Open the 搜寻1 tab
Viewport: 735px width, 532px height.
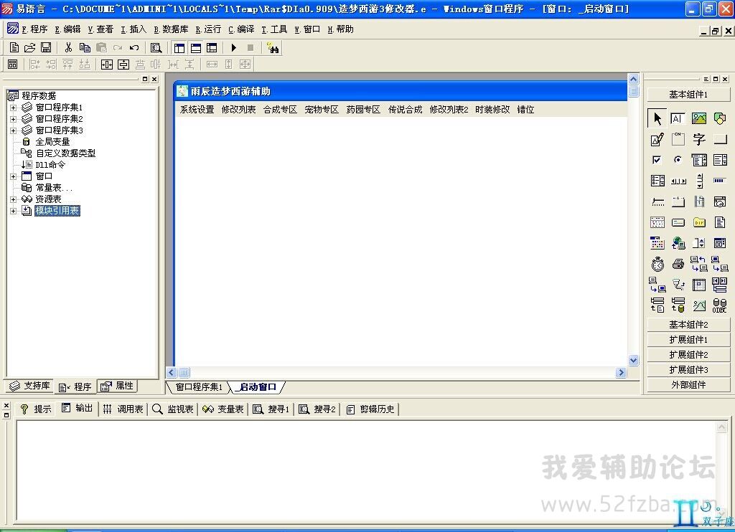(271, 409)
